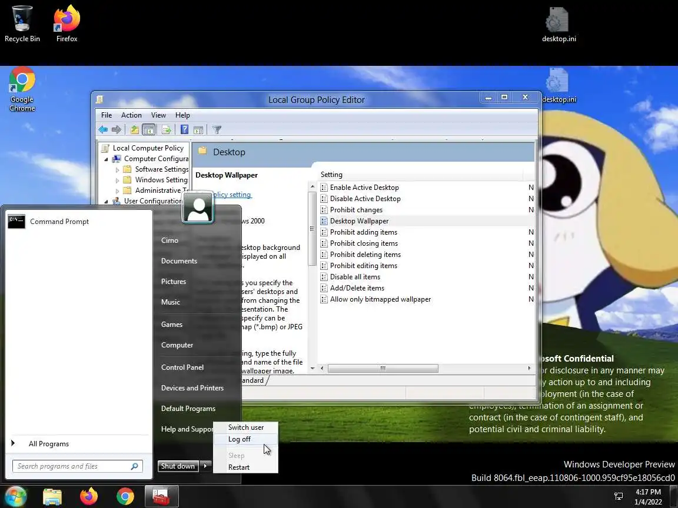The width and height of the screenshot is (678, 508).
Task: Select the Add/Delete items policy row
Action: [x=426, y=288]
